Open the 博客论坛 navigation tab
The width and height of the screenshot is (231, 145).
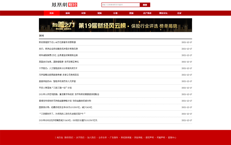point(163,13)
